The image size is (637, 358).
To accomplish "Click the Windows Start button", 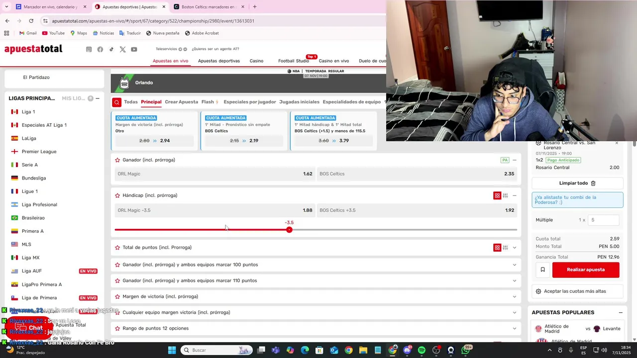I will [172, 350].
